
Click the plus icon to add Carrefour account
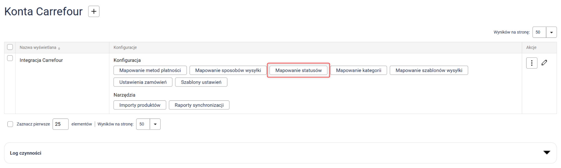[94, 11]
